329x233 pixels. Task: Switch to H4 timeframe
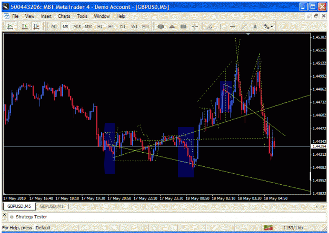coord(111,27)
